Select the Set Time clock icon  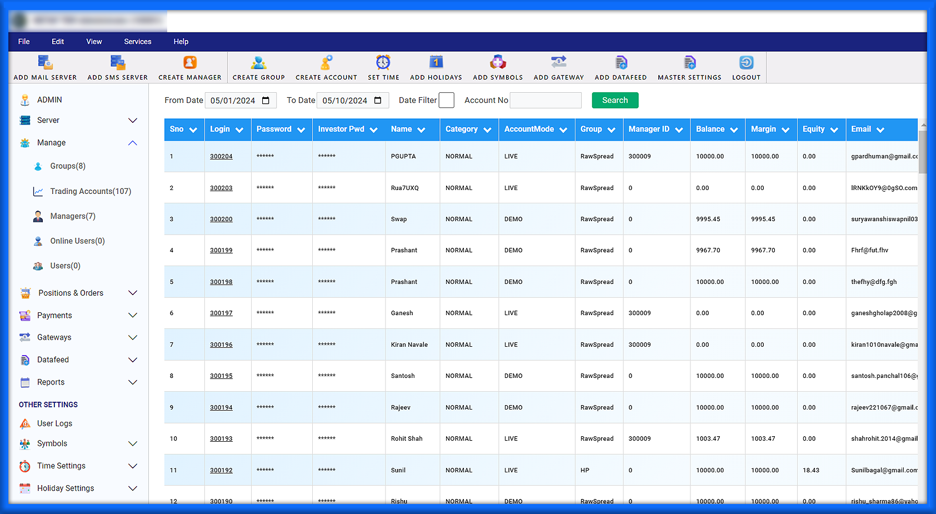383,62
